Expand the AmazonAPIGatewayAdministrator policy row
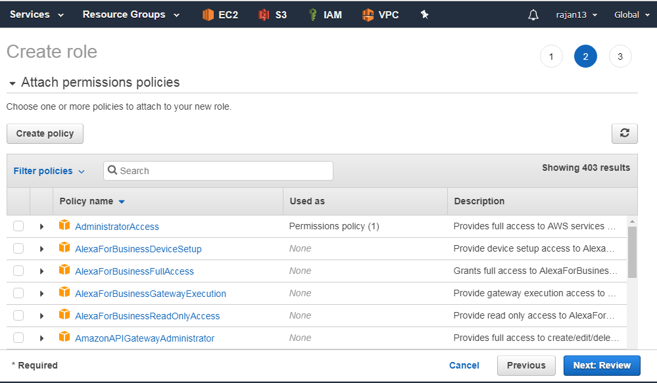Image resolution: width=657 pixels, height=383 pixels. point(41,338)
